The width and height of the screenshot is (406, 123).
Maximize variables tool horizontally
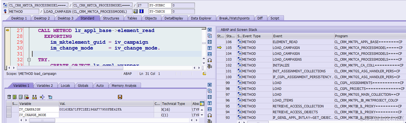210,109
